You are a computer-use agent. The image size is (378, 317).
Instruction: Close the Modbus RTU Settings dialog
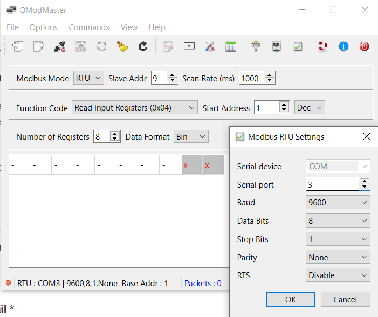(x=367, y=136)
